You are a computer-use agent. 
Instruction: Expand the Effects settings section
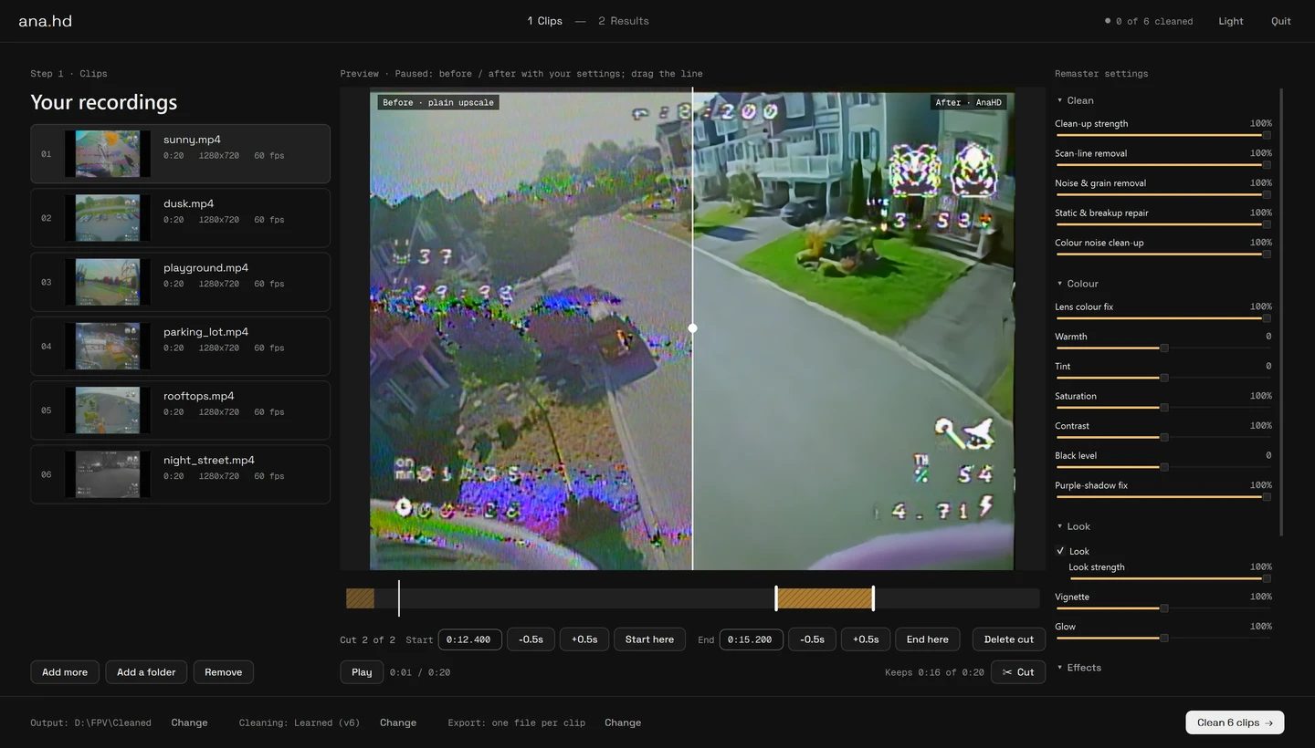coord(1078,668)
